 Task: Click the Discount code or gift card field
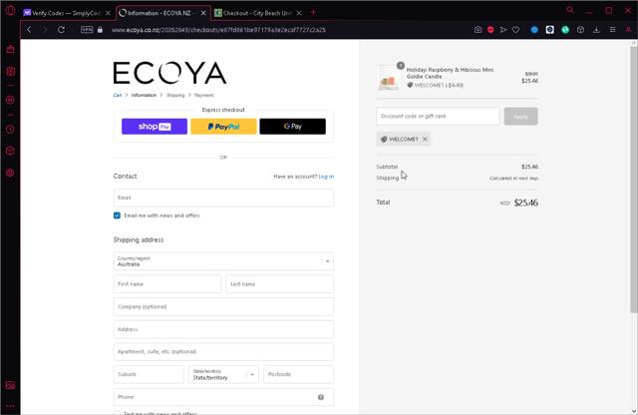click(438, 117)
